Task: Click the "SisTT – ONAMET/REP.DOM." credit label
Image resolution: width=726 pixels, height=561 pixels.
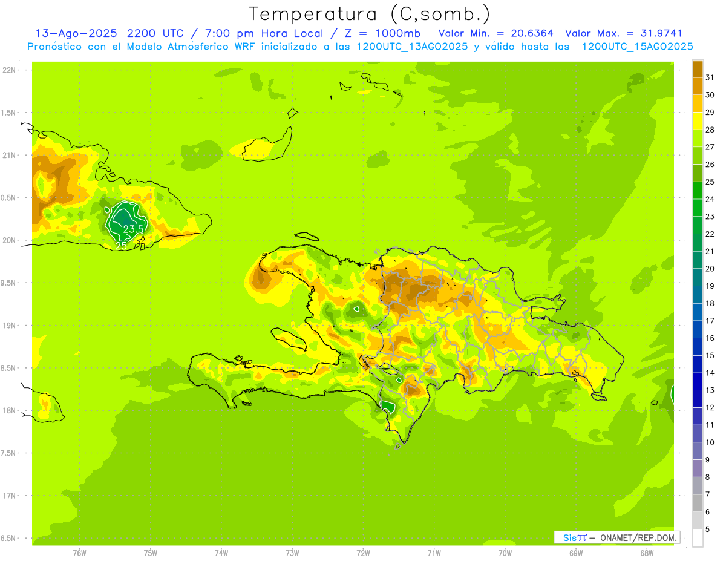Action: pos(617,537)
